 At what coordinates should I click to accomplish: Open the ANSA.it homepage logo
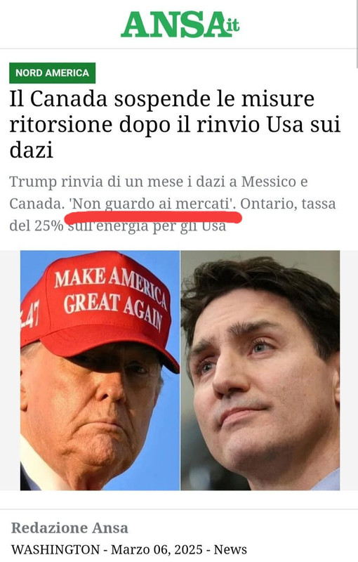coord(180,25)
